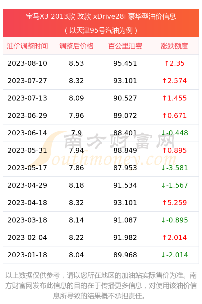
Task: Click the fuel cost 91.982
Action: point(125,238)
